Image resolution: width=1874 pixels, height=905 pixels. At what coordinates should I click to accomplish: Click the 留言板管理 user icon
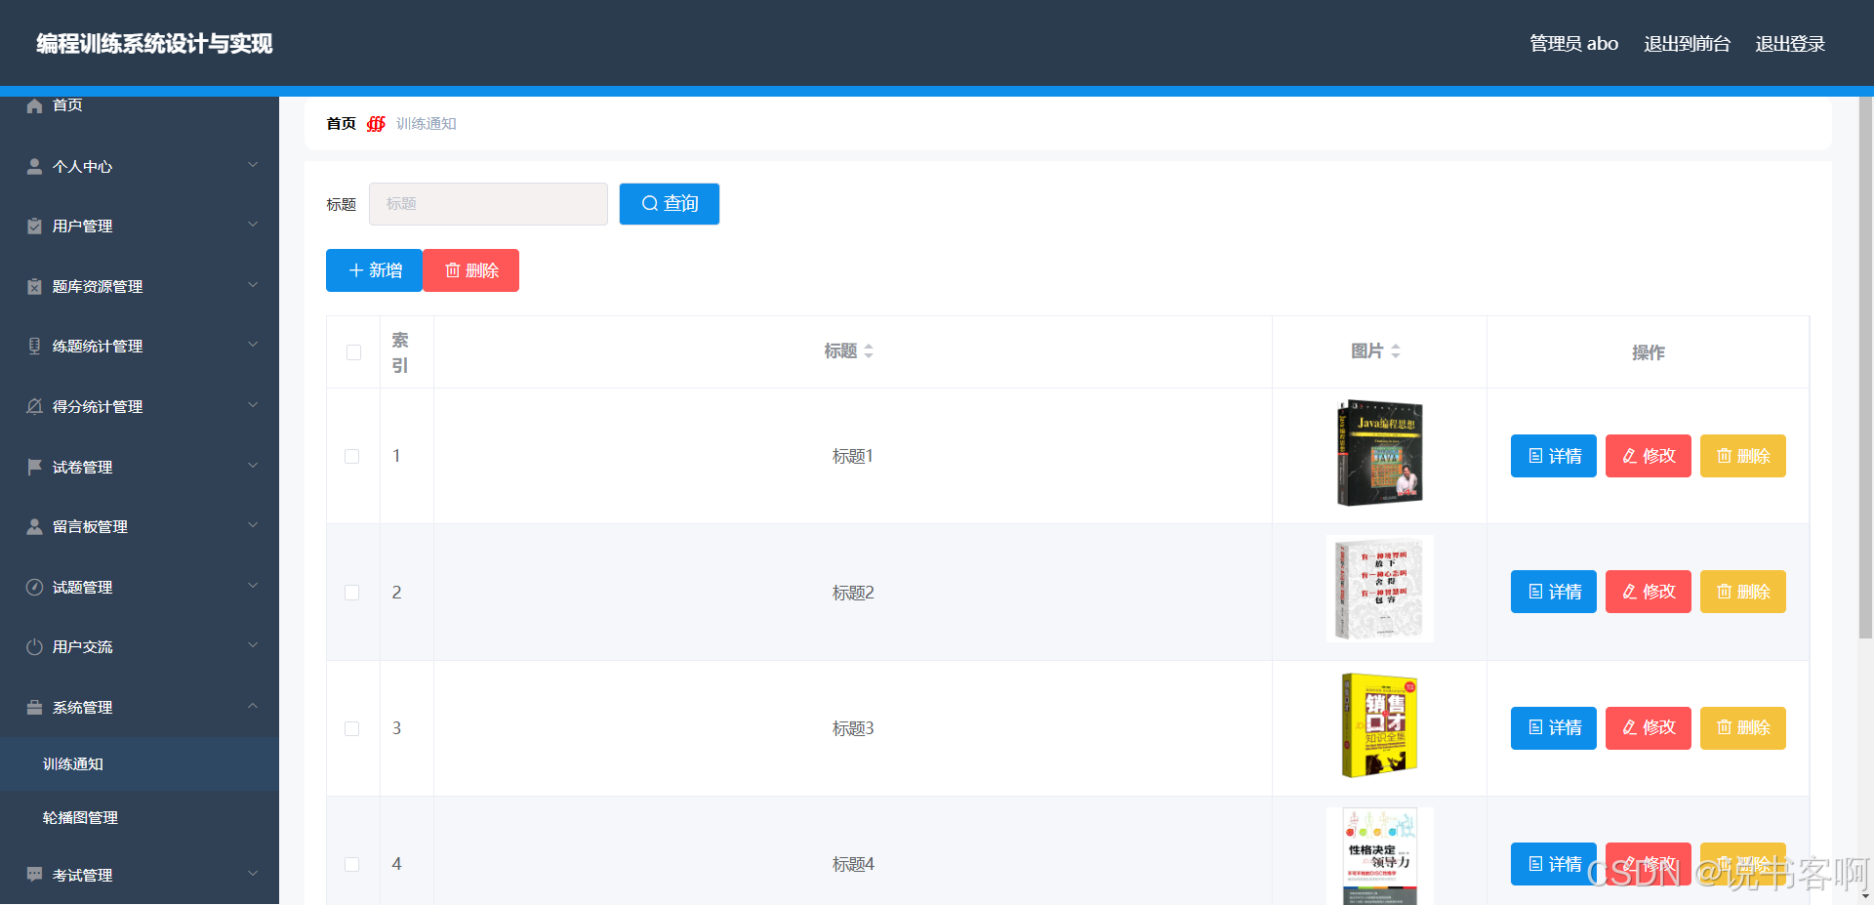34,527
